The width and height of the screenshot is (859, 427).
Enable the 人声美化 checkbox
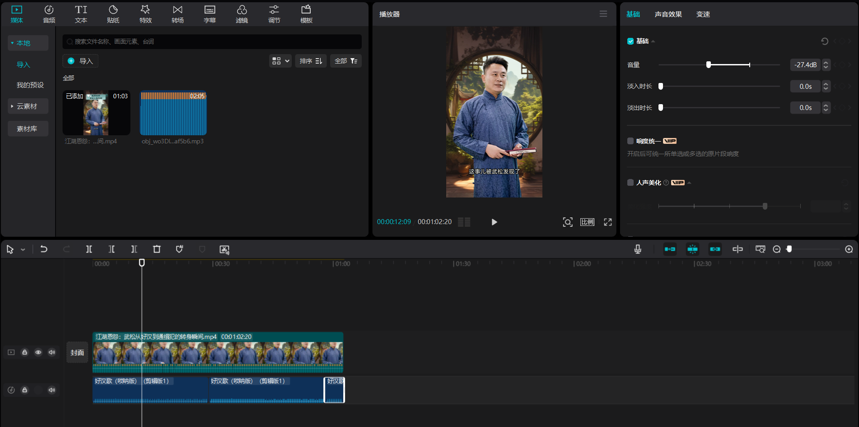(630, 183)
